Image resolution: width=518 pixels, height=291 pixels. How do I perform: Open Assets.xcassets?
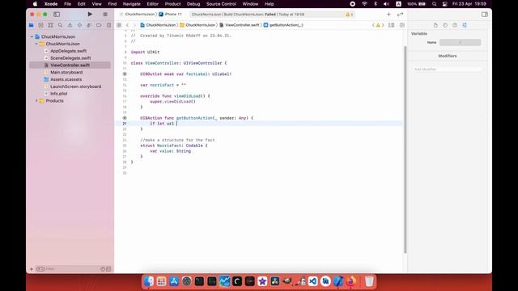pyautogui.click(x=66, y=79)
